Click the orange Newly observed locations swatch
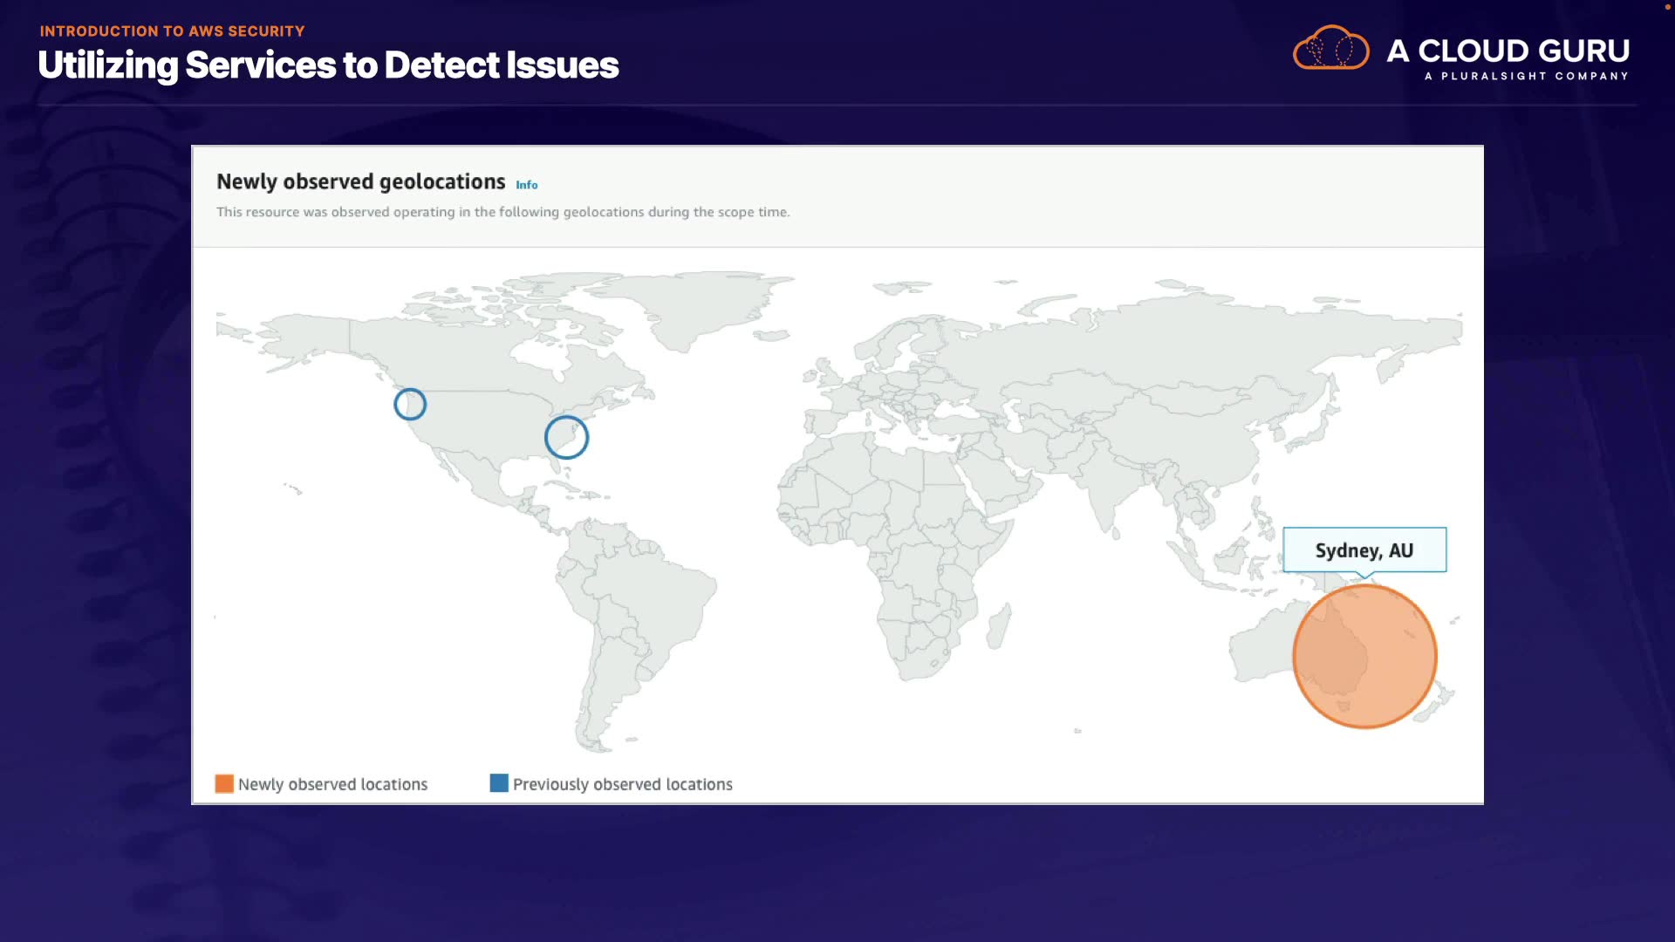 pyautogui.click(x=224, y=783)
